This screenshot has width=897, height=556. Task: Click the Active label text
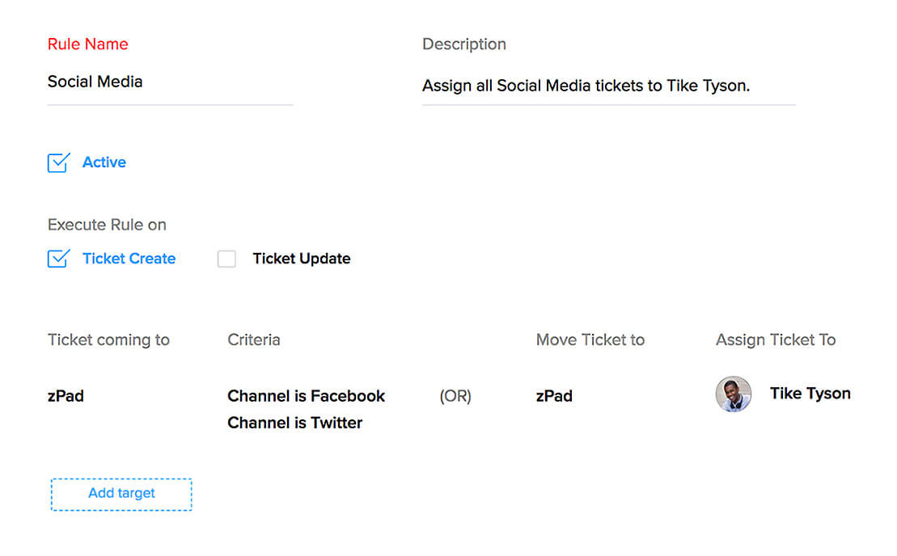[x=104, y=162]
